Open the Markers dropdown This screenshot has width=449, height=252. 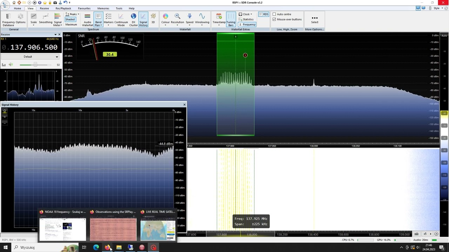[108, 20]
